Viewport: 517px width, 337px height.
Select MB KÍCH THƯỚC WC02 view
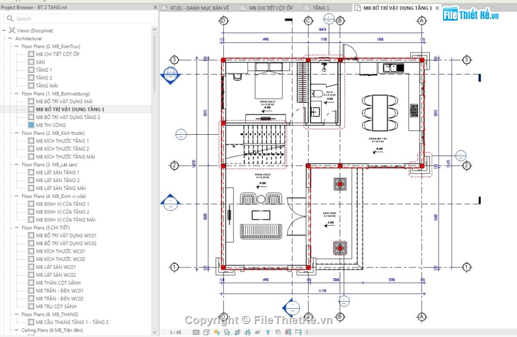point(60,259)
